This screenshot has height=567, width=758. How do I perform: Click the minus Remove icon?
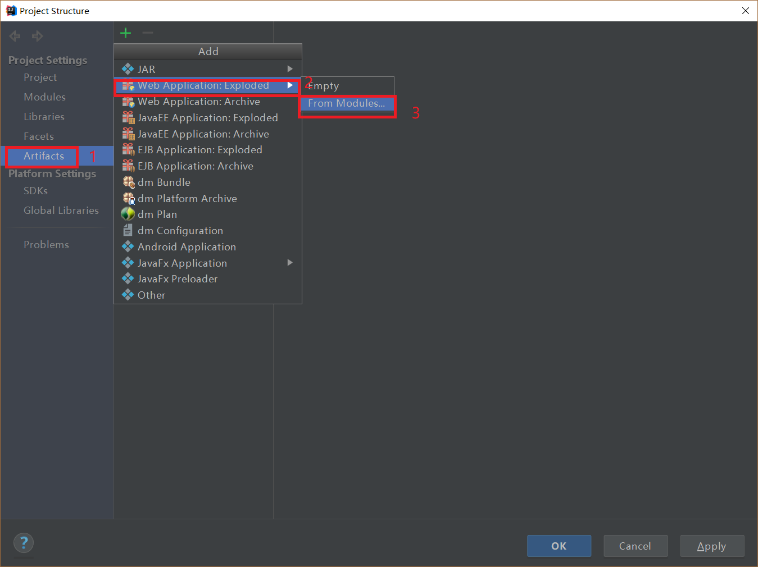tap(148, 33)
